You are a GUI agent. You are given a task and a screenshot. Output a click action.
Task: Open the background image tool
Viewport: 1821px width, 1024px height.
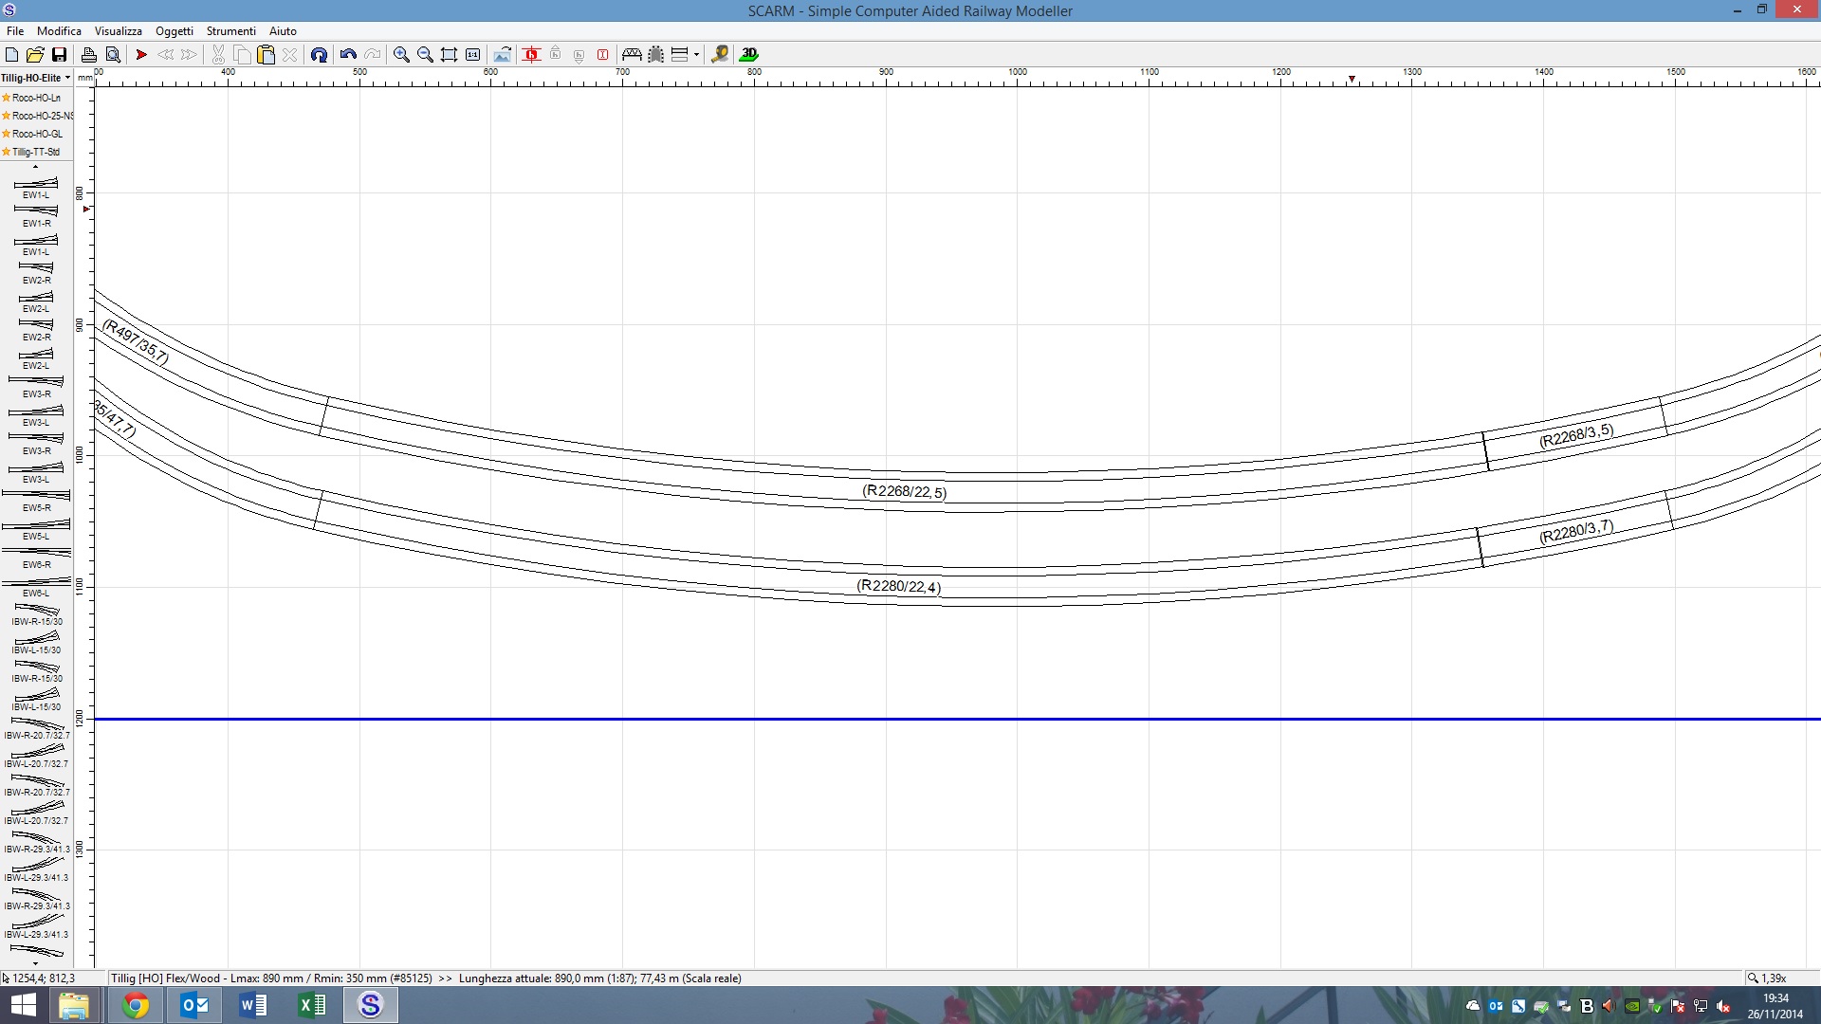502,55
